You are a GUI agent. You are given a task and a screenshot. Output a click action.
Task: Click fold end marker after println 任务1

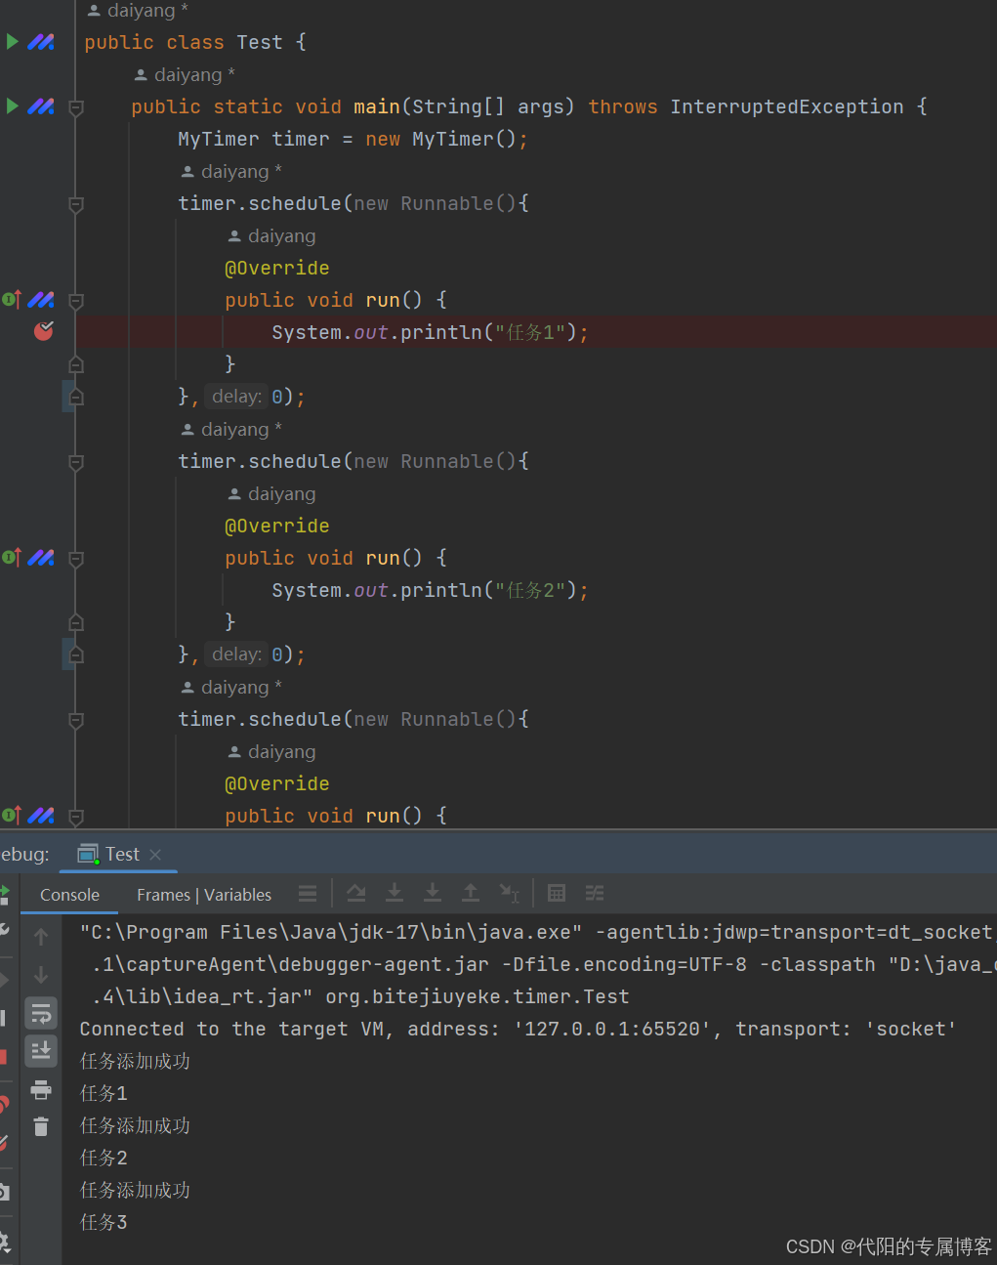pyautogui.click(x=76, y=364)
